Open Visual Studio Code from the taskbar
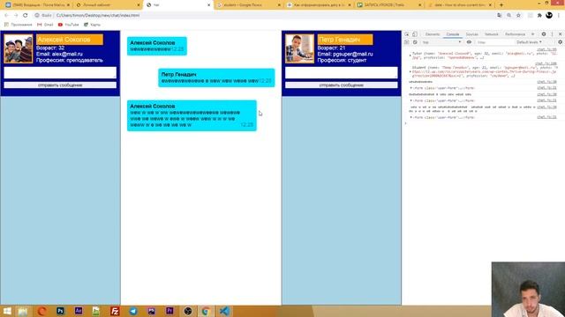This screenshot has width=565, height=317. (x=224, y=311)
